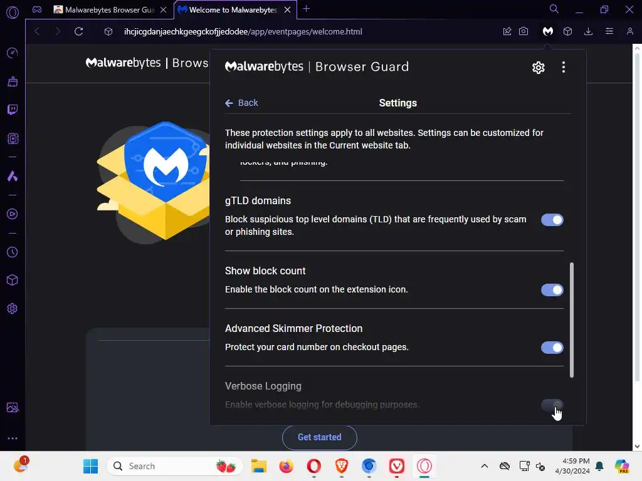Toggle Advanced Skimmer Protection switch
642x481 pixels.
click(x=552, y=348)
